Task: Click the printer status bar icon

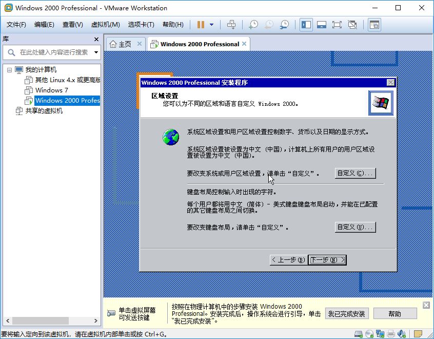Action: click(391, 334)
